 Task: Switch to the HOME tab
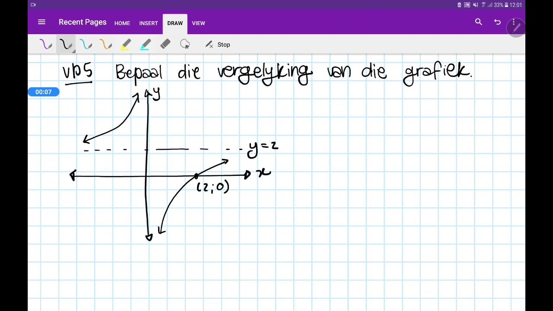122,23
